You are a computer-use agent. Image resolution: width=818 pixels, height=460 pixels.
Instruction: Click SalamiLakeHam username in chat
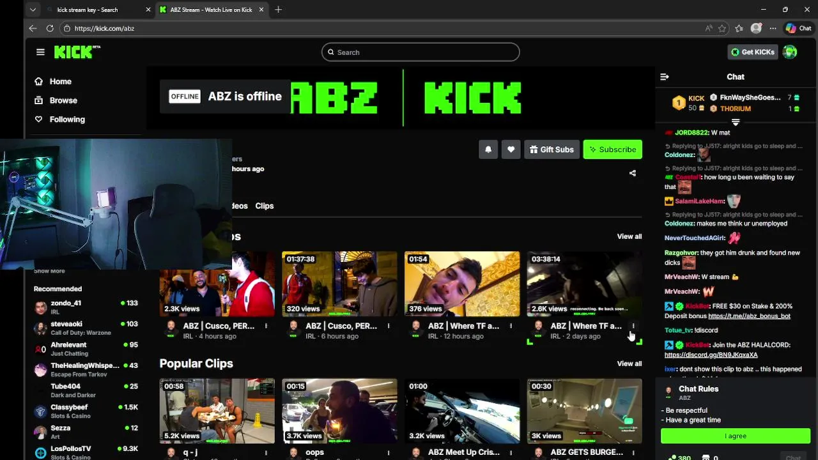pyautogui.click(x=698, y=201)
